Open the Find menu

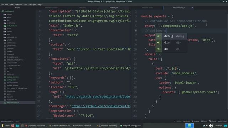(25, 5)
